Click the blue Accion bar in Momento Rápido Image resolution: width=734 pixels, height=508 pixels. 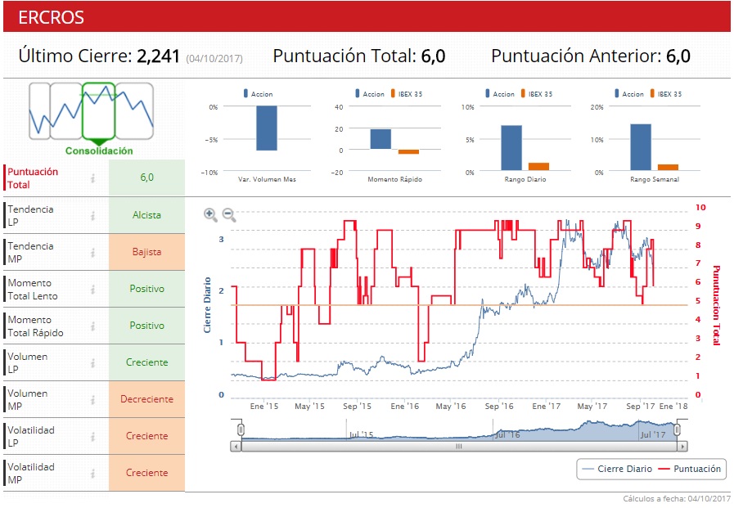coord(381,139)
